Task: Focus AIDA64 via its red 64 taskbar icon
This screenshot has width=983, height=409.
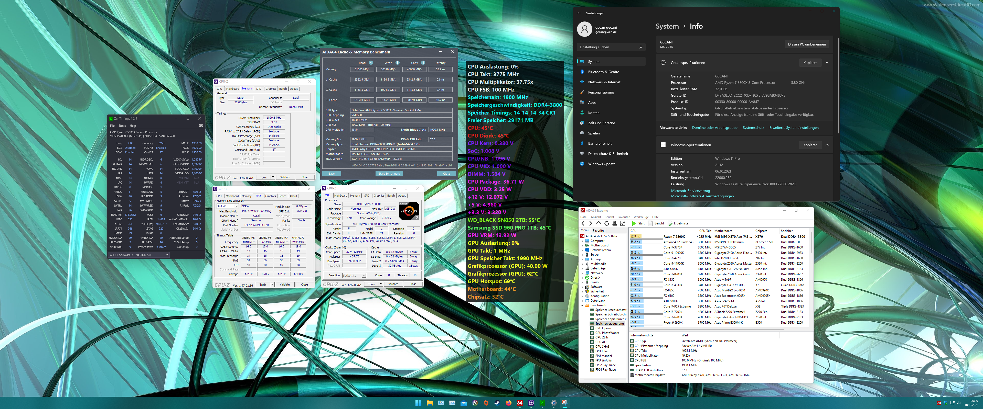Action: 520,403
